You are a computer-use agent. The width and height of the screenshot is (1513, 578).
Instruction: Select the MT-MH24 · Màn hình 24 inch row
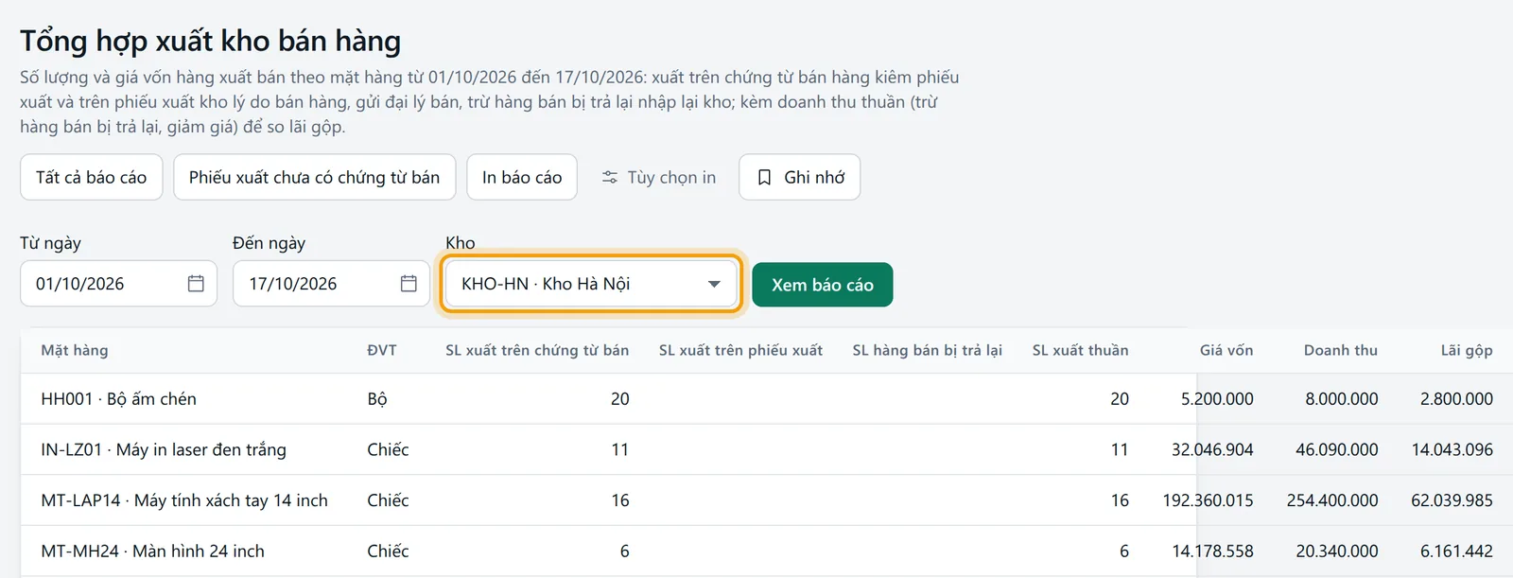point(767,551)
